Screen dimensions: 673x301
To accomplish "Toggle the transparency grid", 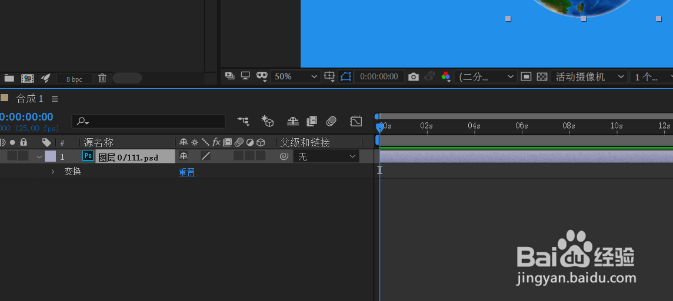I will tap(542, 76).
